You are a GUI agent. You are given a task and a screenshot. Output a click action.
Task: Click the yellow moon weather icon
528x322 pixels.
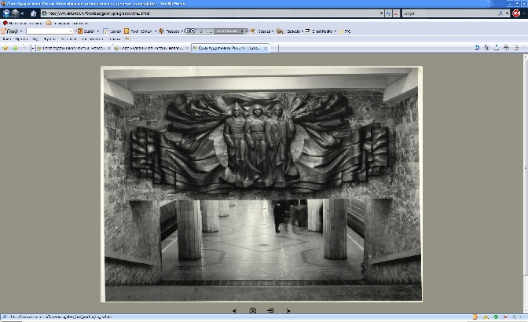pos(342,31)
